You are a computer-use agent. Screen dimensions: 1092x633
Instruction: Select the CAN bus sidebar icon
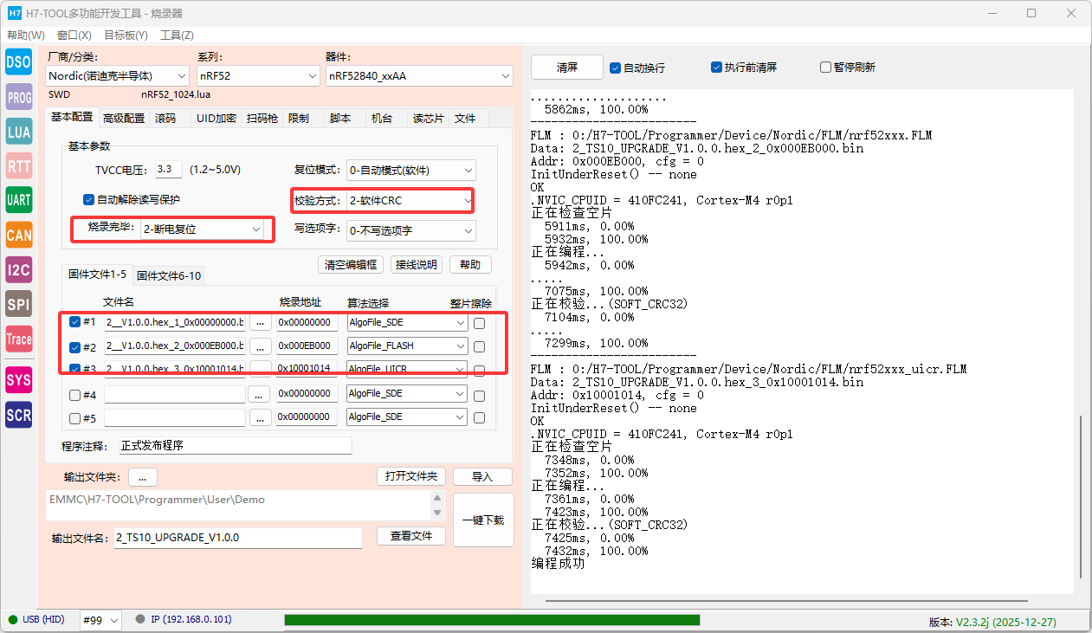19,235
